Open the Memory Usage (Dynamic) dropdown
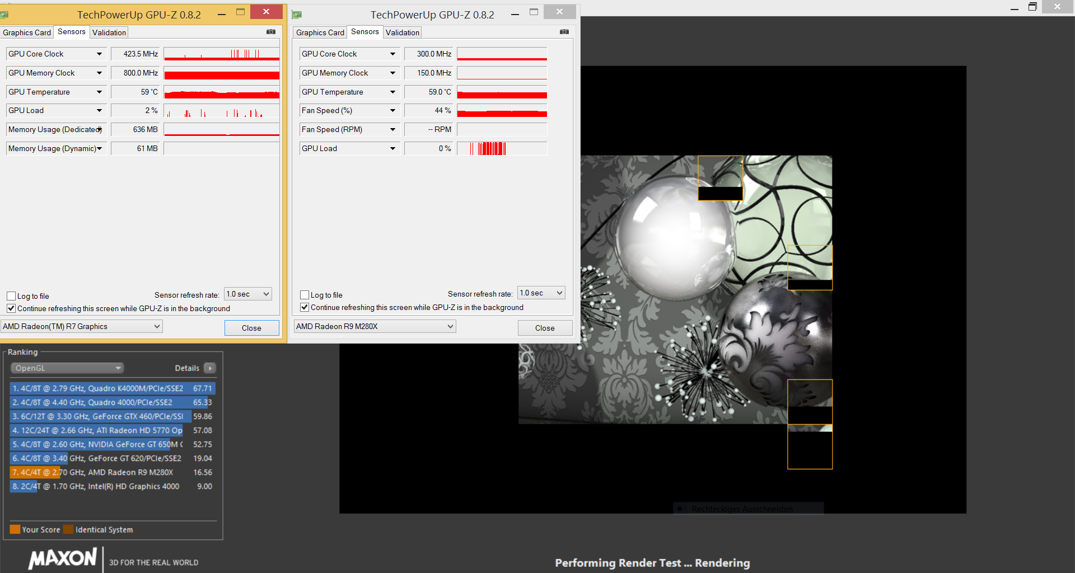The width and height of the screenshot is (1075, 573). click(x=99, y=149)
